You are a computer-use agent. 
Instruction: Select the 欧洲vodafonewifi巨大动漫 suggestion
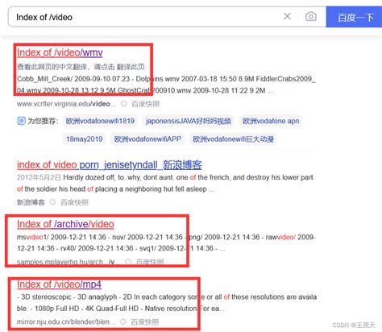(233, 139)
